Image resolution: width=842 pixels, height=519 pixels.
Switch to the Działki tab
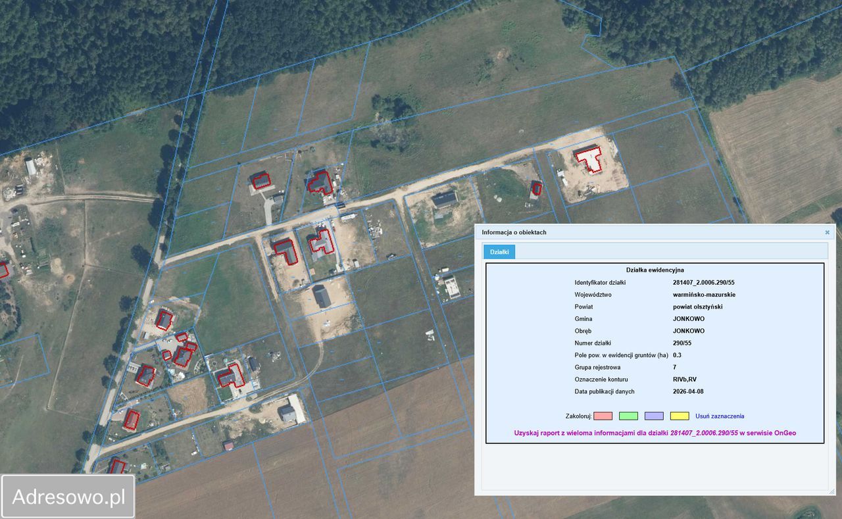coord(499,252)
